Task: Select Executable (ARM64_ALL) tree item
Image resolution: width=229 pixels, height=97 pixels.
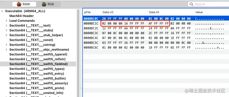Action: click(25, 11)
